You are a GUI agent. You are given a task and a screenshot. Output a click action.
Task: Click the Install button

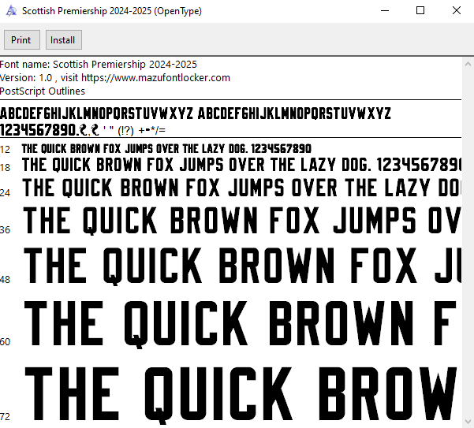click(x=63, y=40)
